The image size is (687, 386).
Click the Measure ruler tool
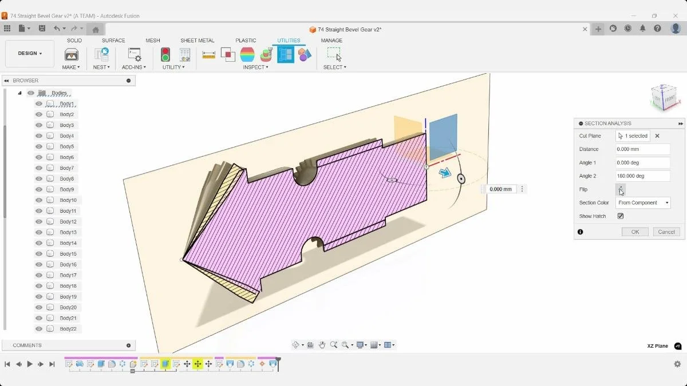[209, 55]
